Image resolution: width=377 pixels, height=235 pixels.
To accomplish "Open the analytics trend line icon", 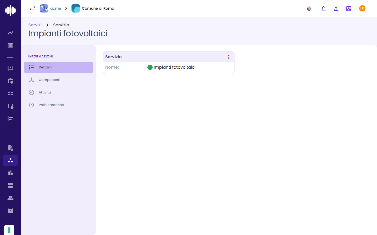I will pos(10,33).
